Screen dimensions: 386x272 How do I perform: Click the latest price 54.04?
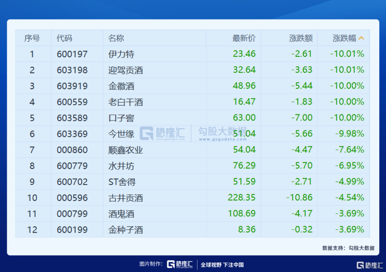tap(244, 150)
